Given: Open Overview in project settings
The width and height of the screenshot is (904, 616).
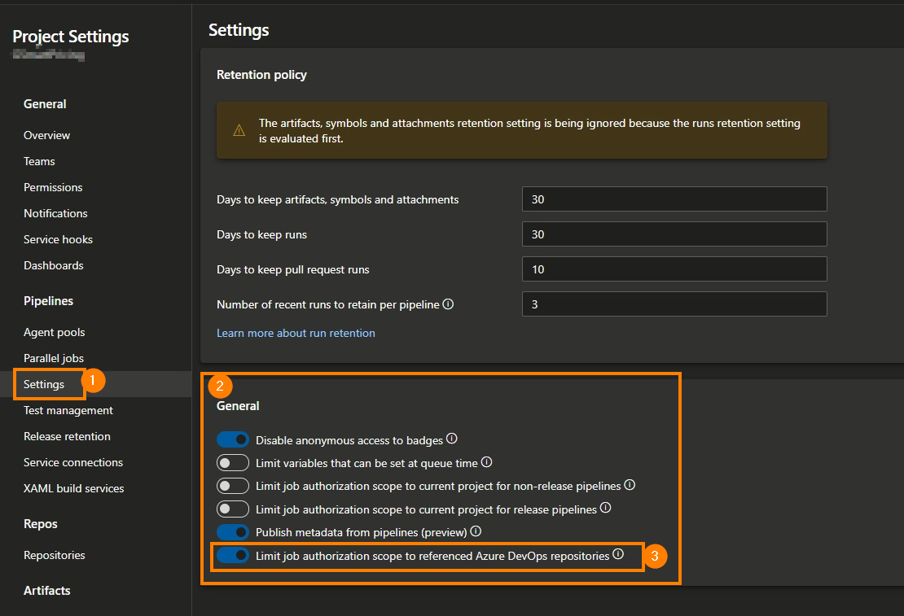Looking at the screenshot, I should tap(46, 135).
